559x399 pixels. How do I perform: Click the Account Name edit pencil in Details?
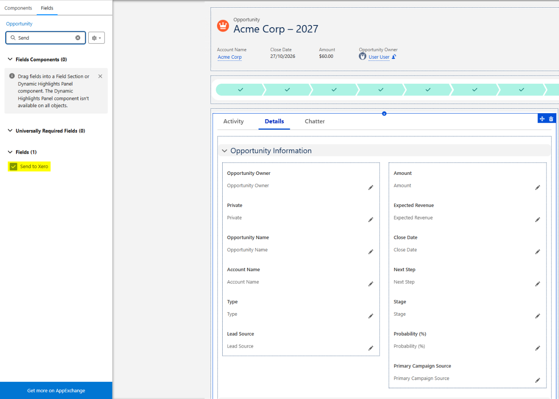click(371, 284)
